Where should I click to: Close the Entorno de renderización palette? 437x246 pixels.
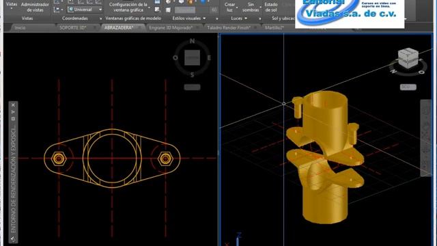click(13, 105)
